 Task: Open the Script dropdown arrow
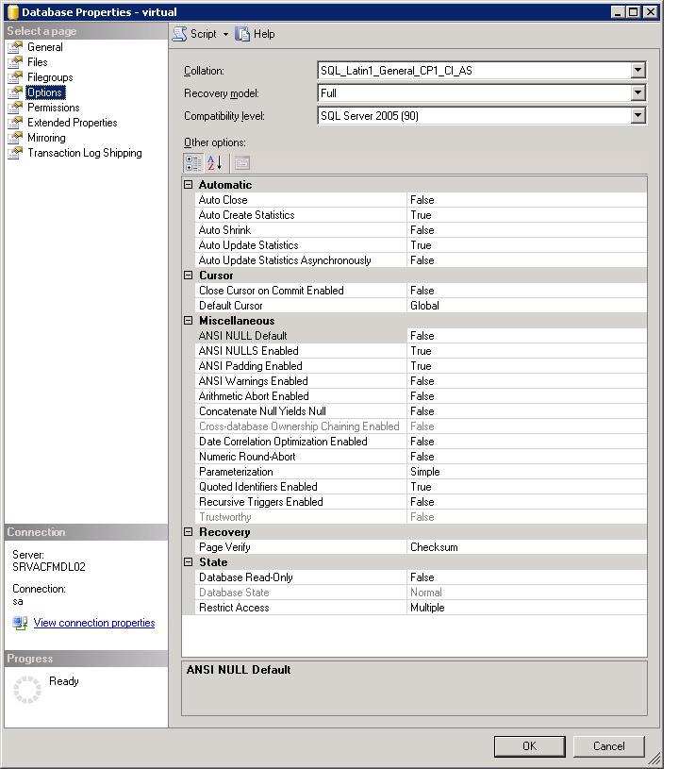(x=225, y=34)
